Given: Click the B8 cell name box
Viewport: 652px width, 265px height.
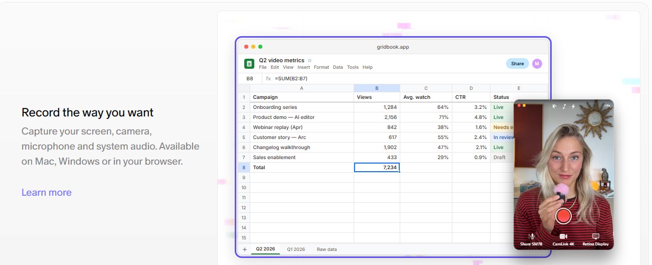Looking at the screenshot, I should [x=250, y=79].
